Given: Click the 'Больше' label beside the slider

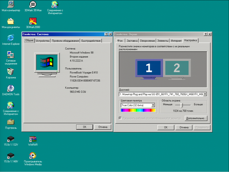Looking at the screenshot, I should tap(198, 104).
